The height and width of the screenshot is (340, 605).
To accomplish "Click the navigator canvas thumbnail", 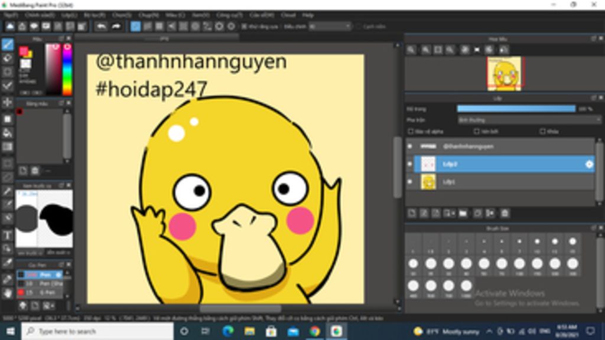I will 504,74.
